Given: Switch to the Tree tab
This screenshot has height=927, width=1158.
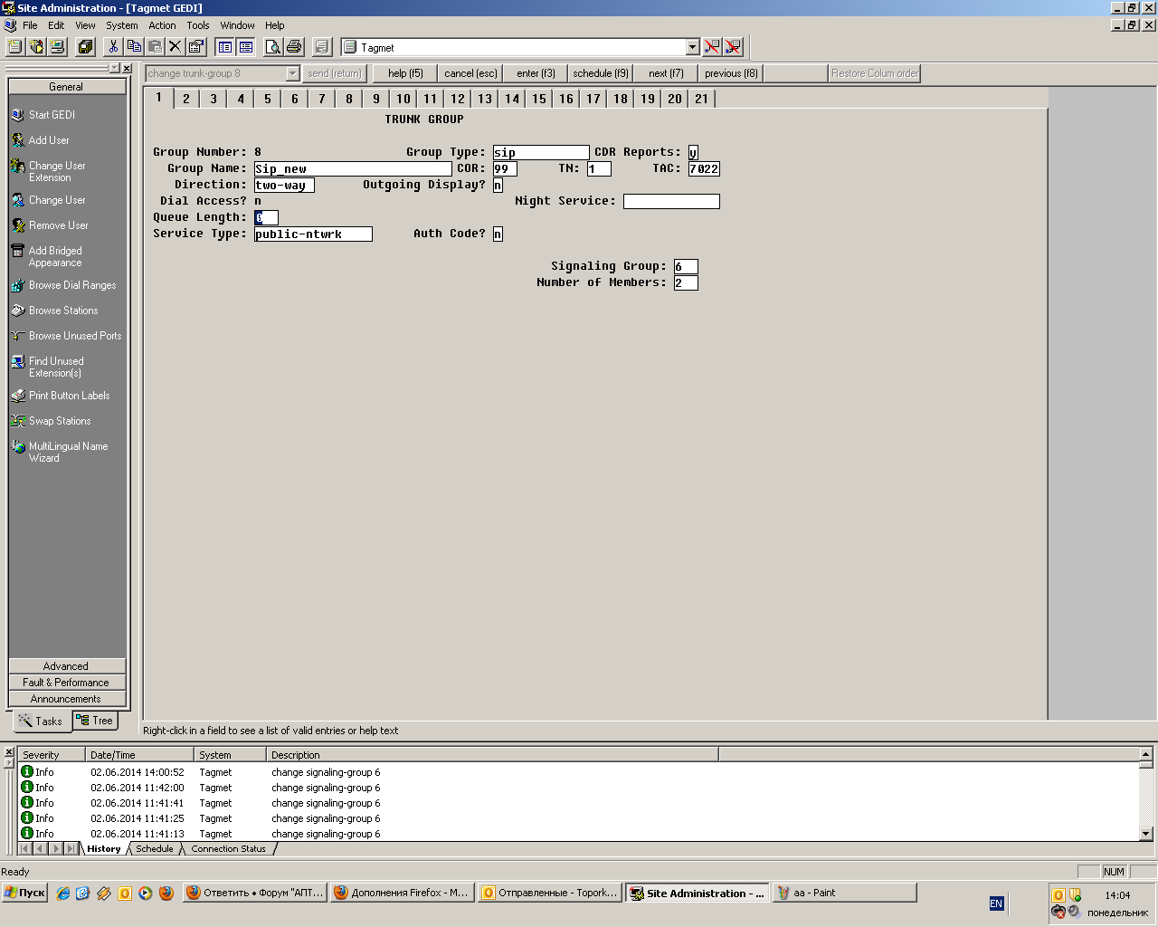Looking at the screenshot, I should 96,721.
